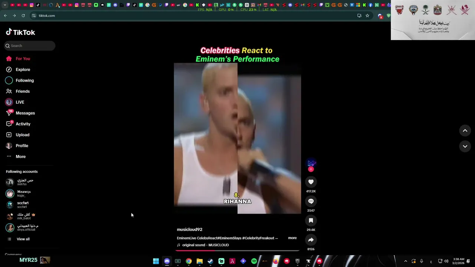Image resolution: width=475 pixels, height=267 pixels.
Task: Click the microphone tray icon
Action: (x=422, y=261)
